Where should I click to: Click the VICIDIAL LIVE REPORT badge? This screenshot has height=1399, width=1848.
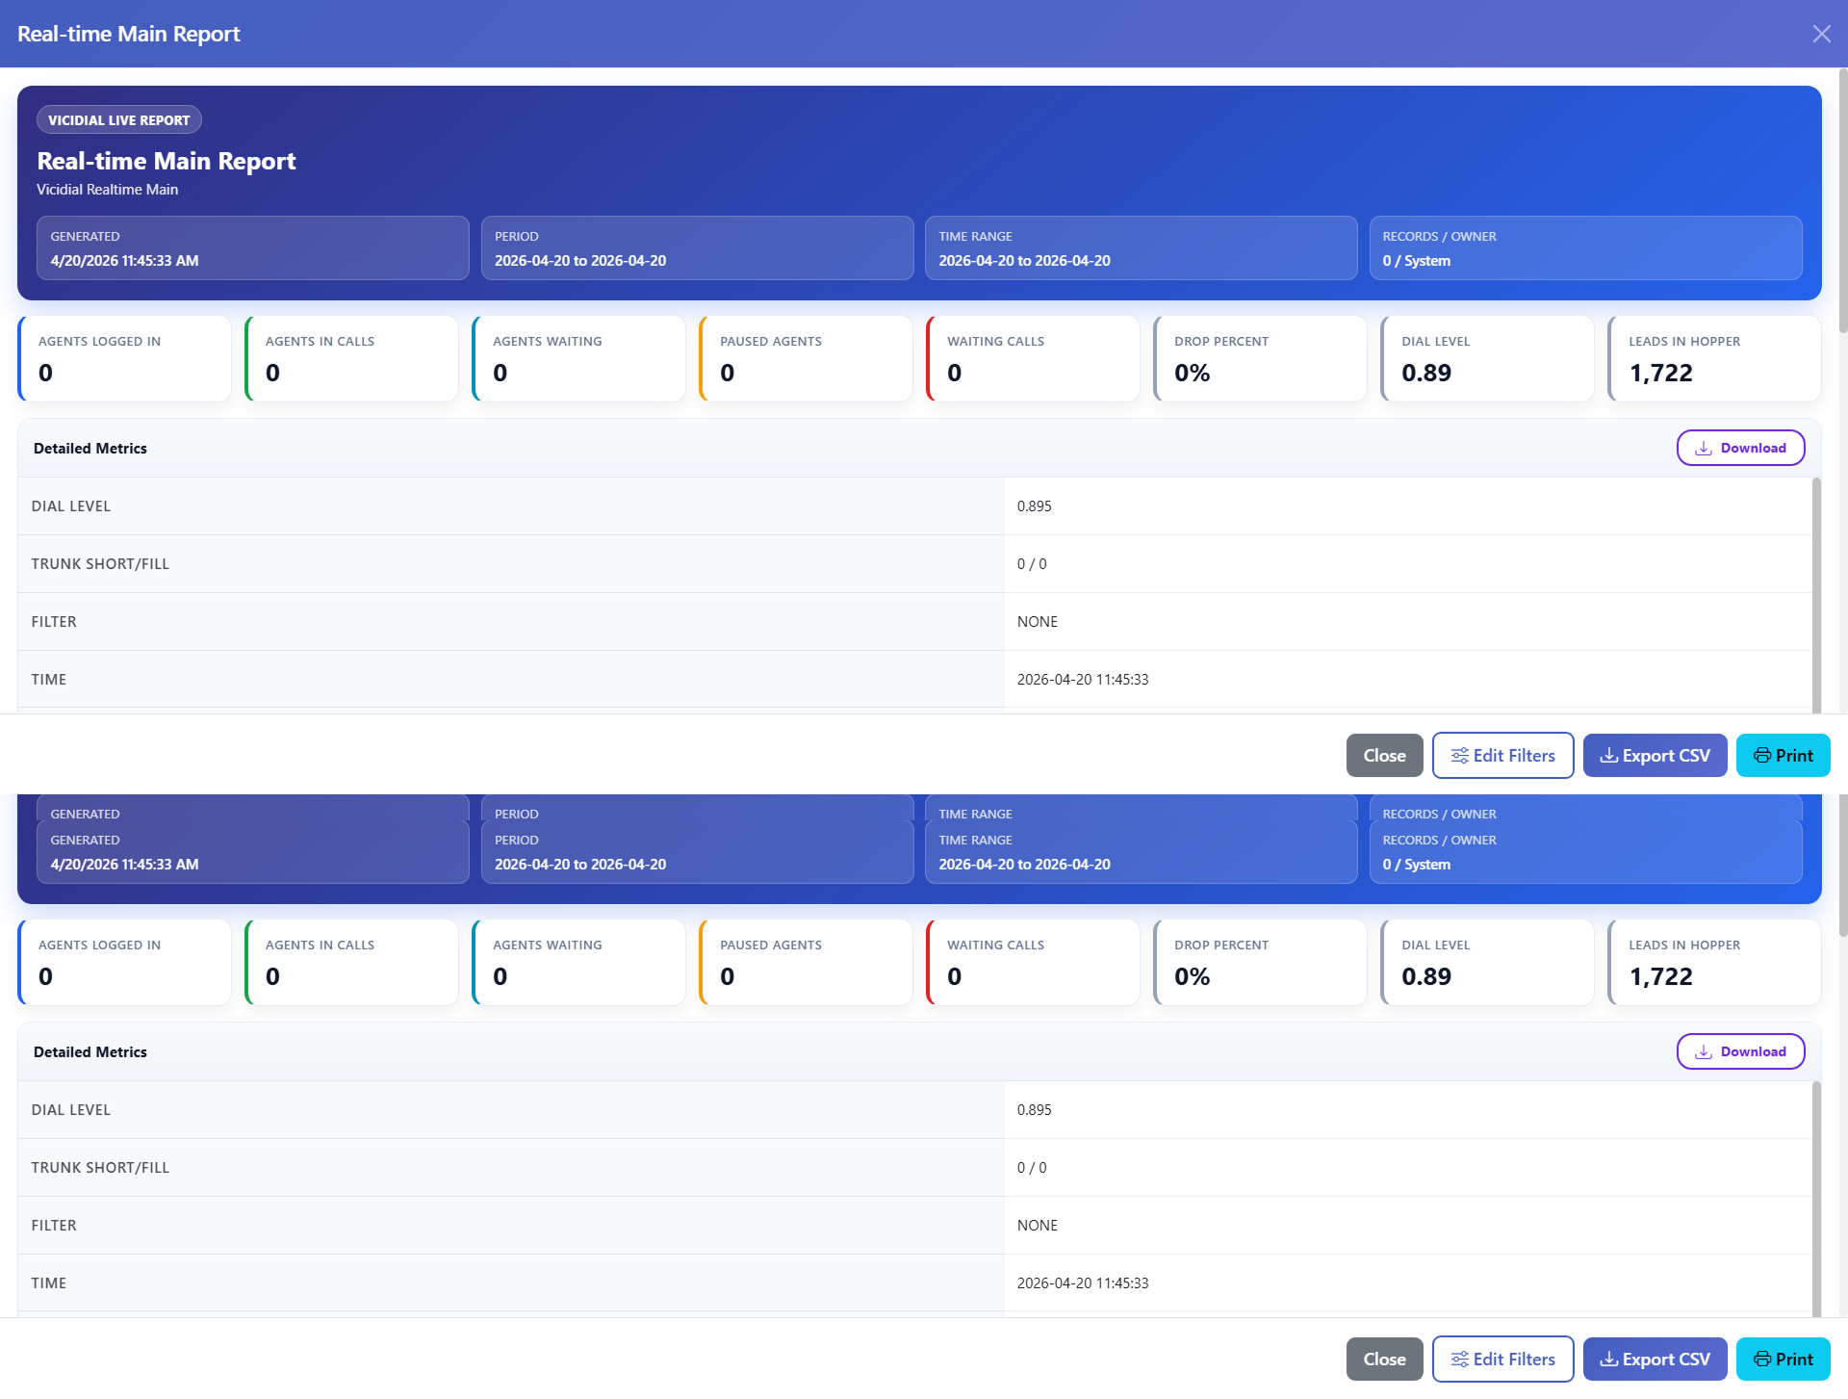point(118,119)
